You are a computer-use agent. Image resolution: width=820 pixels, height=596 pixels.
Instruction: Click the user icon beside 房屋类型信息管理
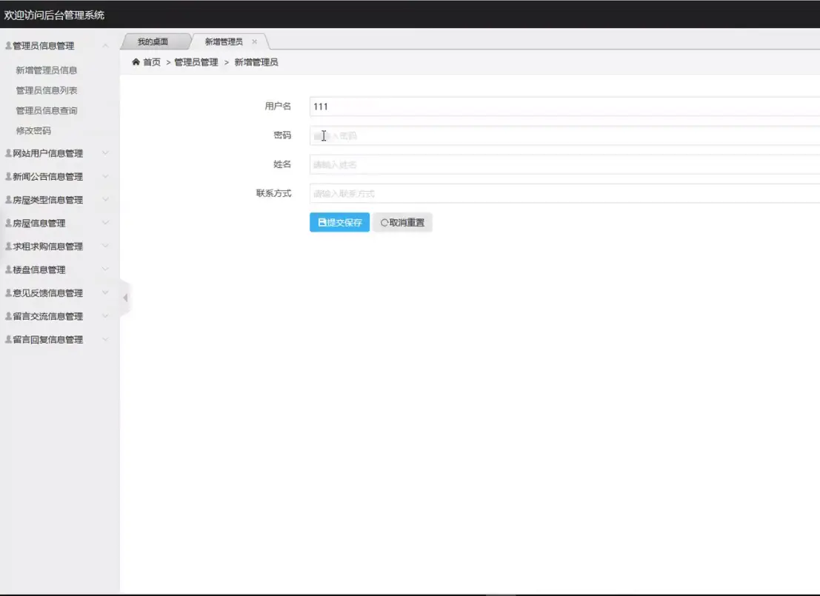[x=8, y=200]
